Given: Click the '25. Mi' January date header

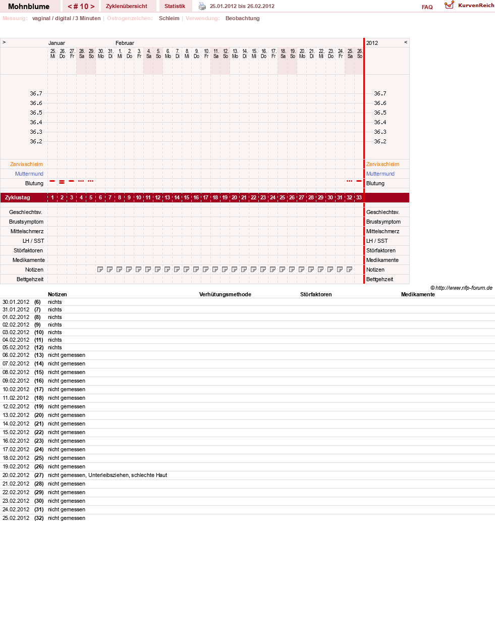Looking at the screenshot, I should 52,54.
